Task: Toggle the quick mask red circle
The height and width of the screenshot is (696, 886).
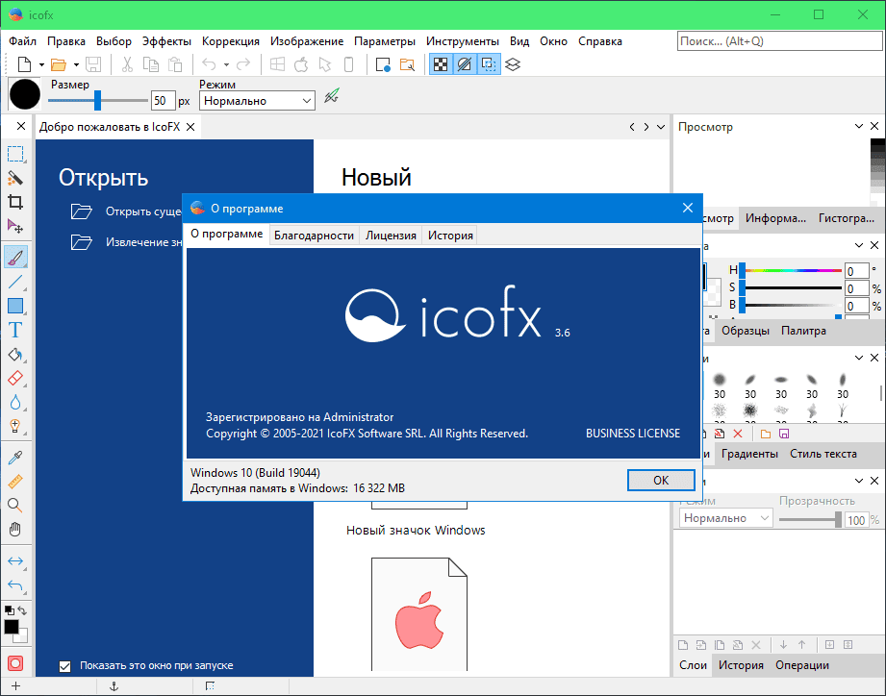Action: (15, 663)
